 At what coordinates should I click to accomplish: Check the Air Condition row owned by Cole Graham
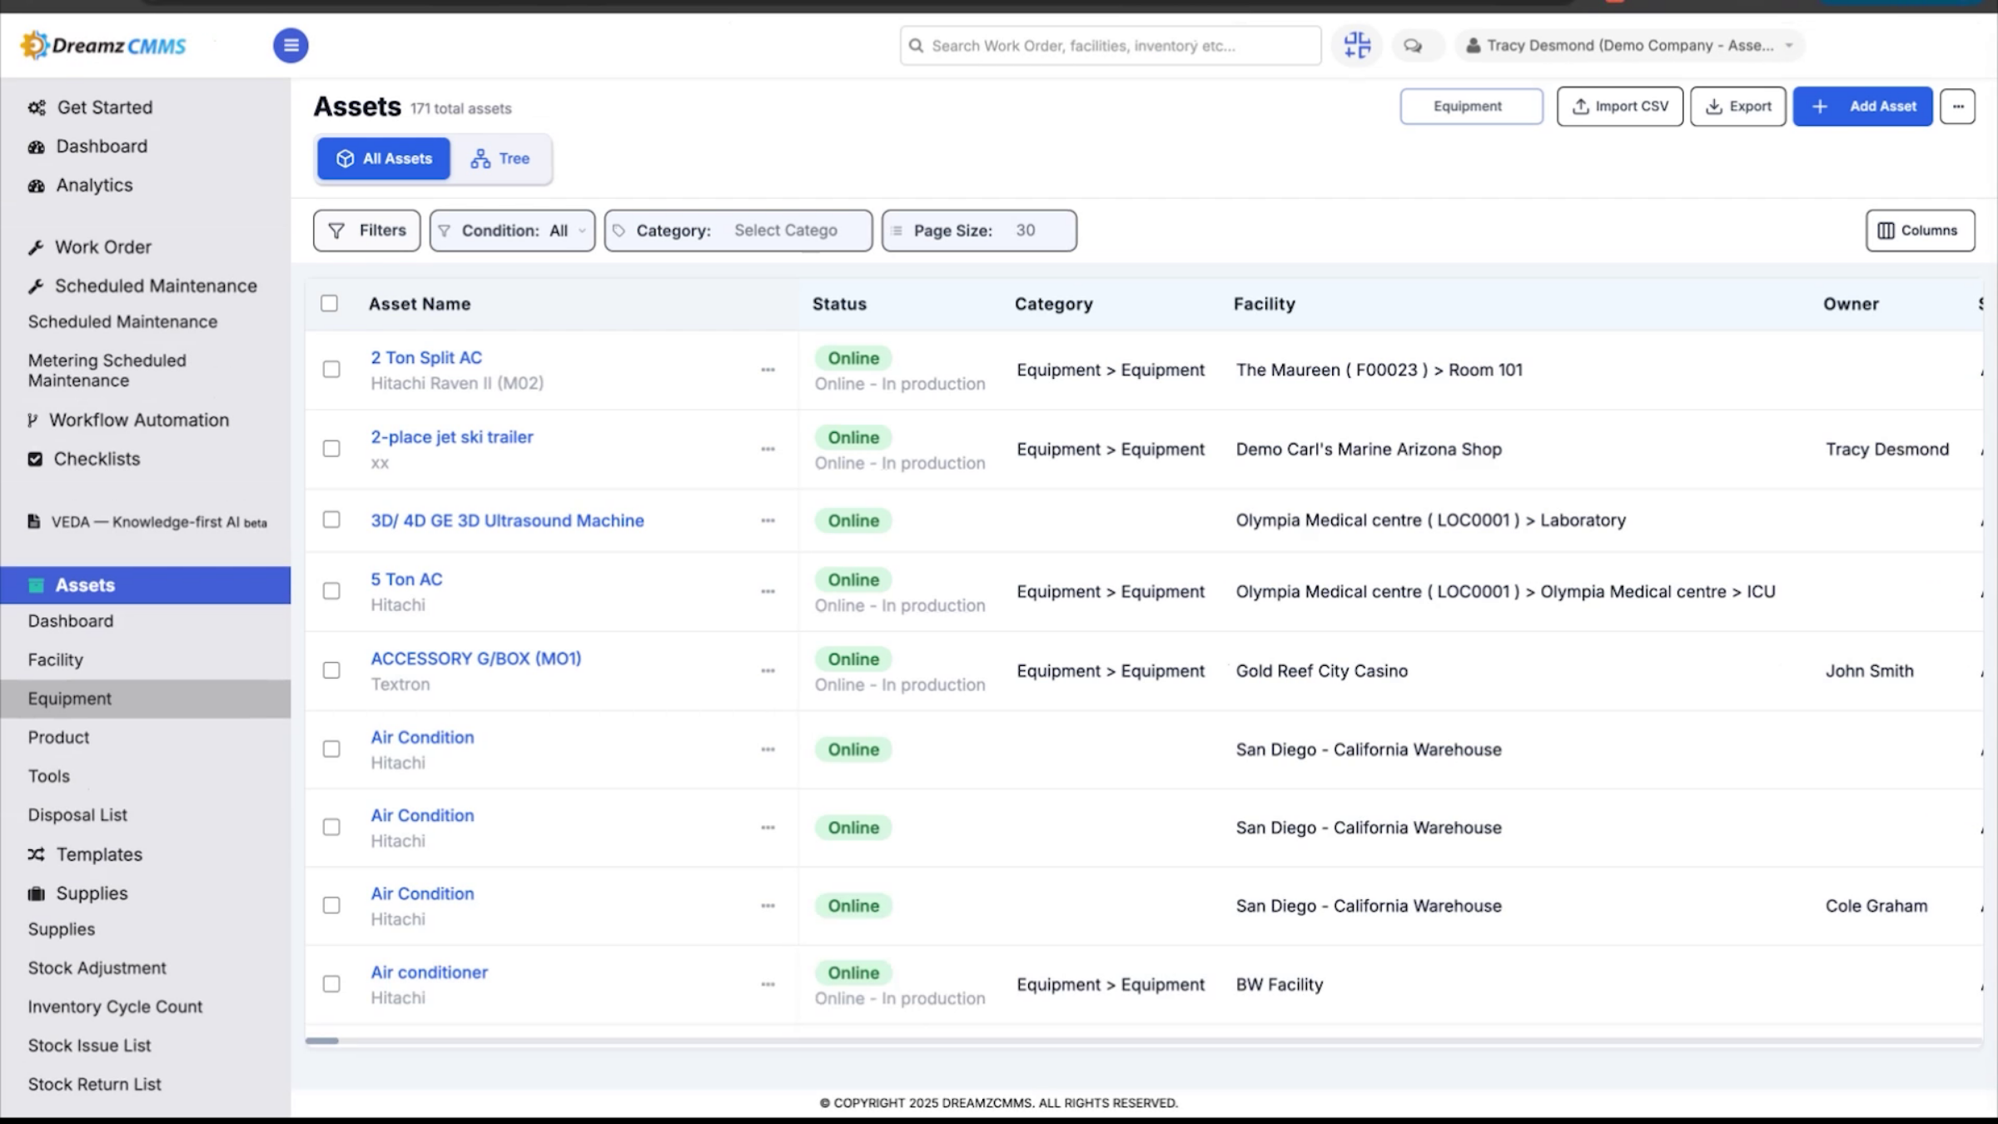(331, 905)
